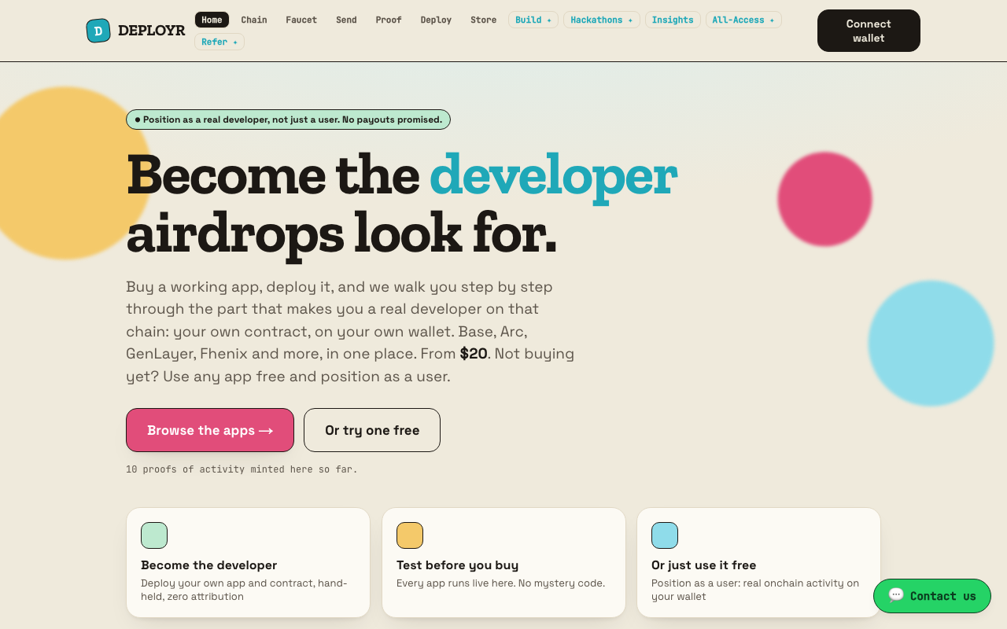Screen dimensions: 1007x629
Task: Open the Home nav tab
Action: click(212, 20)
